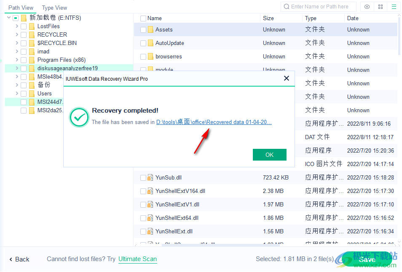Screen dimensions: 402x272
Task: Focus the Enter Name or Path search field
Action: (319, 7)
